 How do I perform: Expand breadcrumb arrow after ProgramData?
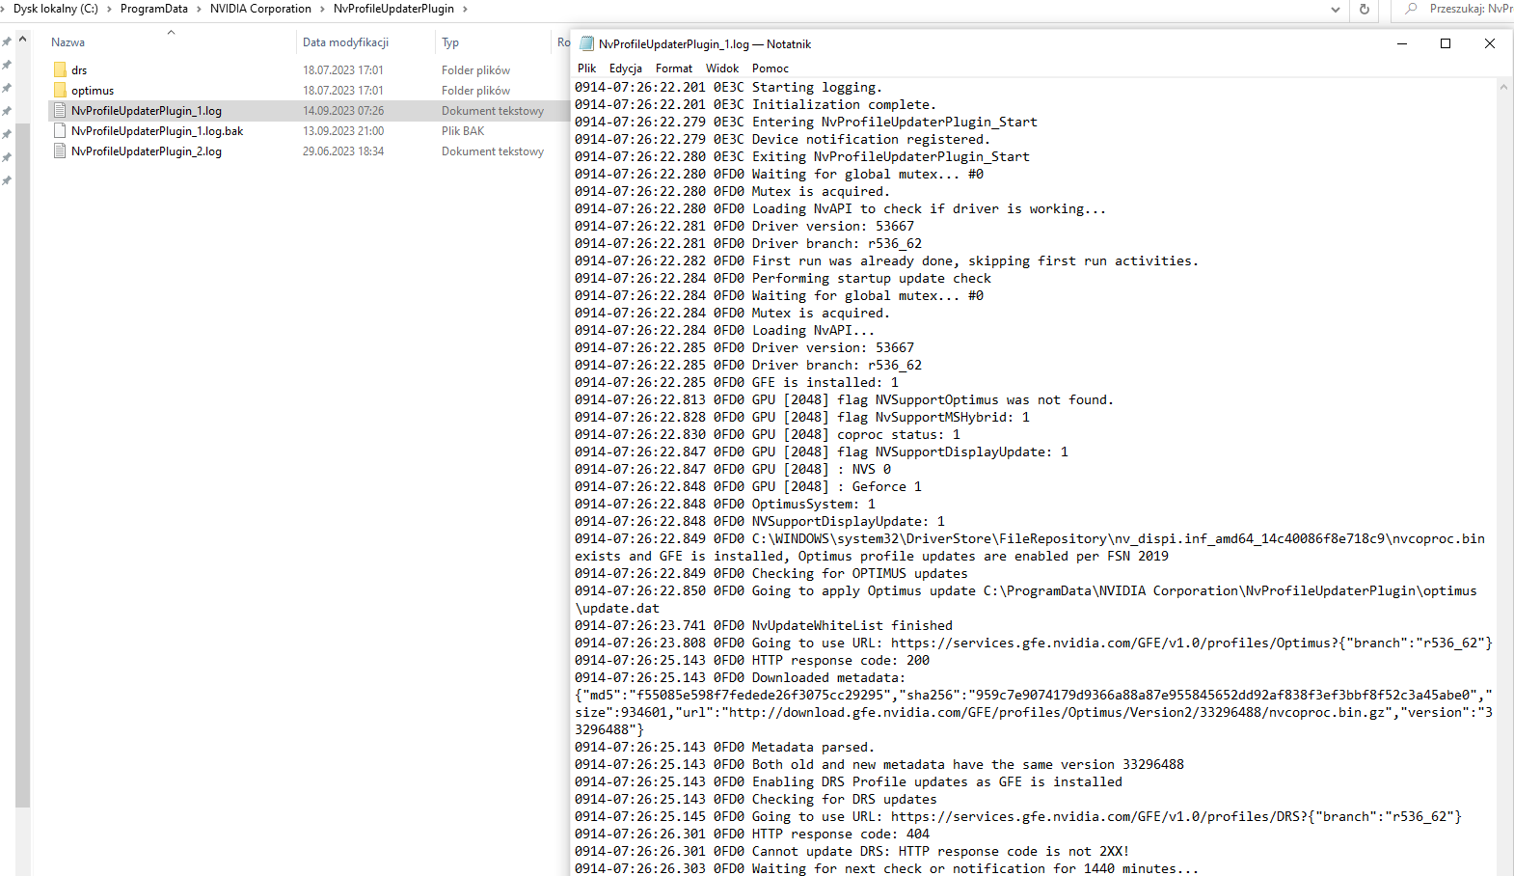point(200,9)
